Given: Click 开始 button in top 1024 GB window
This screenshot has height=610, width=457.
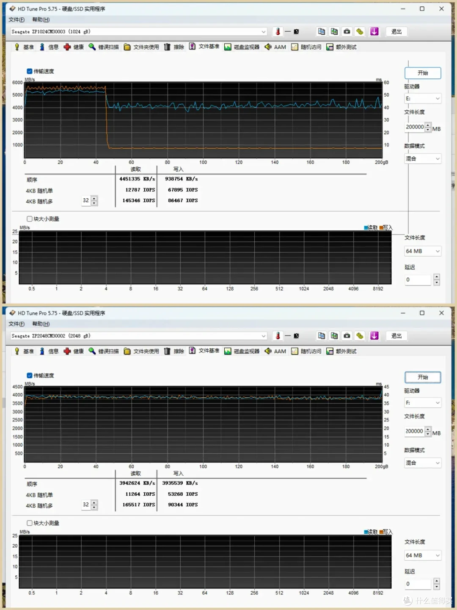Looking at the screenshot, I should point(423,73).
